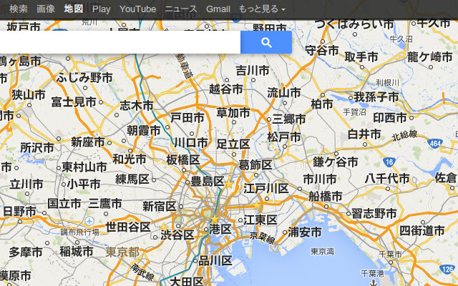Click the airport icon at 調布飛行場
458x286 pixels.
[89, 221]
